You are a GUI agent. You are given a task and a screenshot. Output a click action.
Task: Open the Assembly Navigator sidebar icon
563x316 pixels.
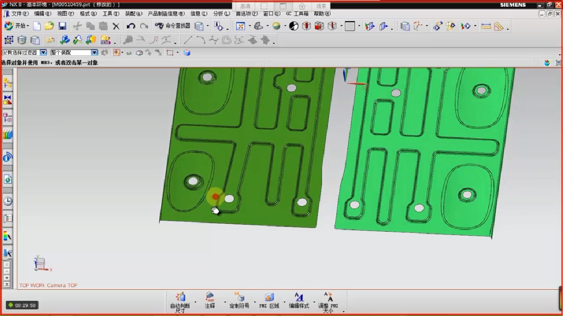(7, 83)
